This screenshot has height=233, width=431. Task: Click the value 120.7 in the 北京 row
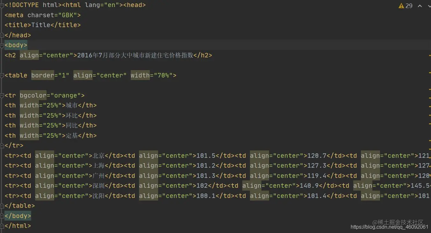[x=317, y=156]
